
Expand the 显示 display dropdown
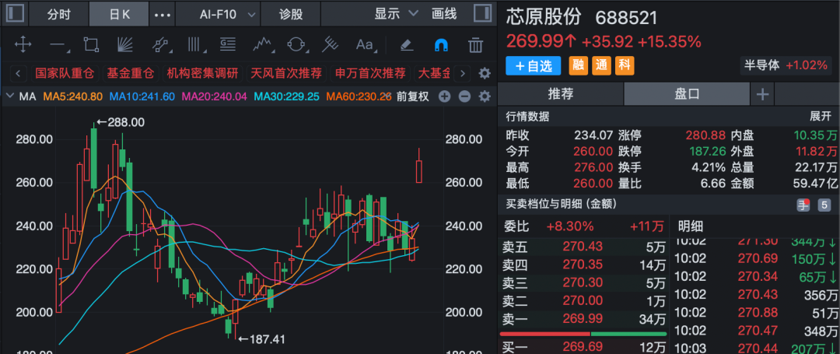pyautogui.click(x=396, y=14)
